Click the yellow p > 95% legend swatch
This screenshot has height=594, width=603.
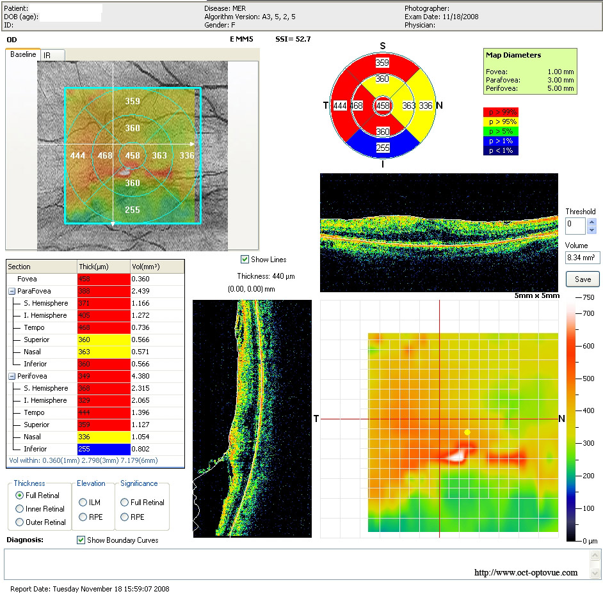coord(501,121)
